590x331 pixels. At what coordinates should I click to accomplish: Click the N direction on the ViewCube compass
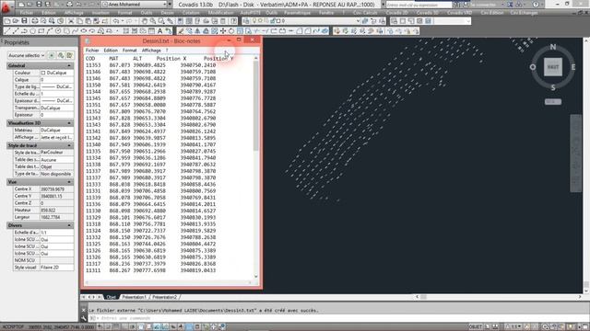coord(553,47)
